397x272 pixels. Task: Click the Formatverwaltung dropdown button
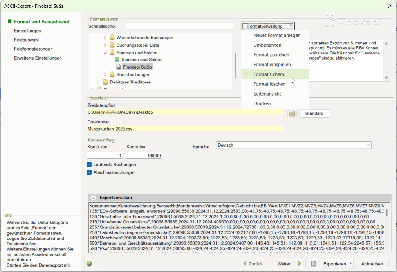268,26
